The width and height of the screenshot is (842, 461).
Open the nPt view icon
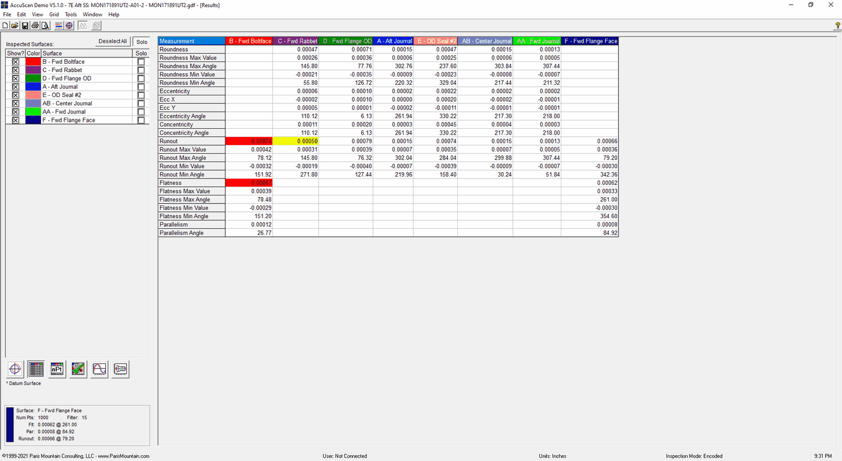pos(57,369)
